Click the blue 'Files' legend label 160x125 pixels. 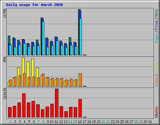pos(157,25)
